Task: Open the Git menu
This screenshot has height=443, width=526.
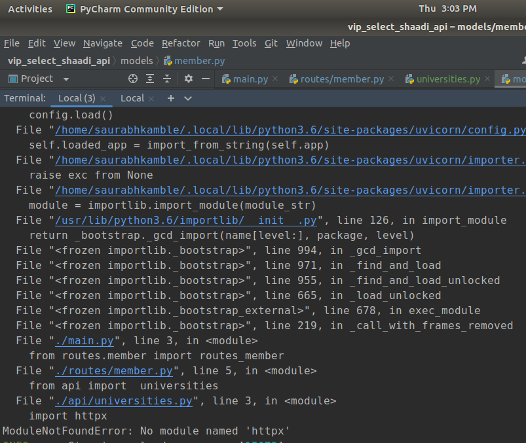Action: click(271, 43)
